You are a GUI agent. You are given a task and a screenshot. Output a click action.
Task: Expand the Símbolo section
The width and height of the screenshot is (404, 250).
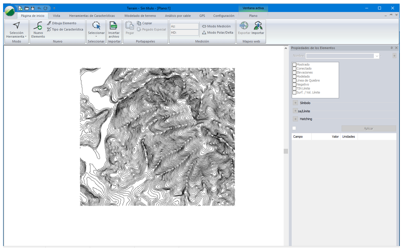(296, 103)
